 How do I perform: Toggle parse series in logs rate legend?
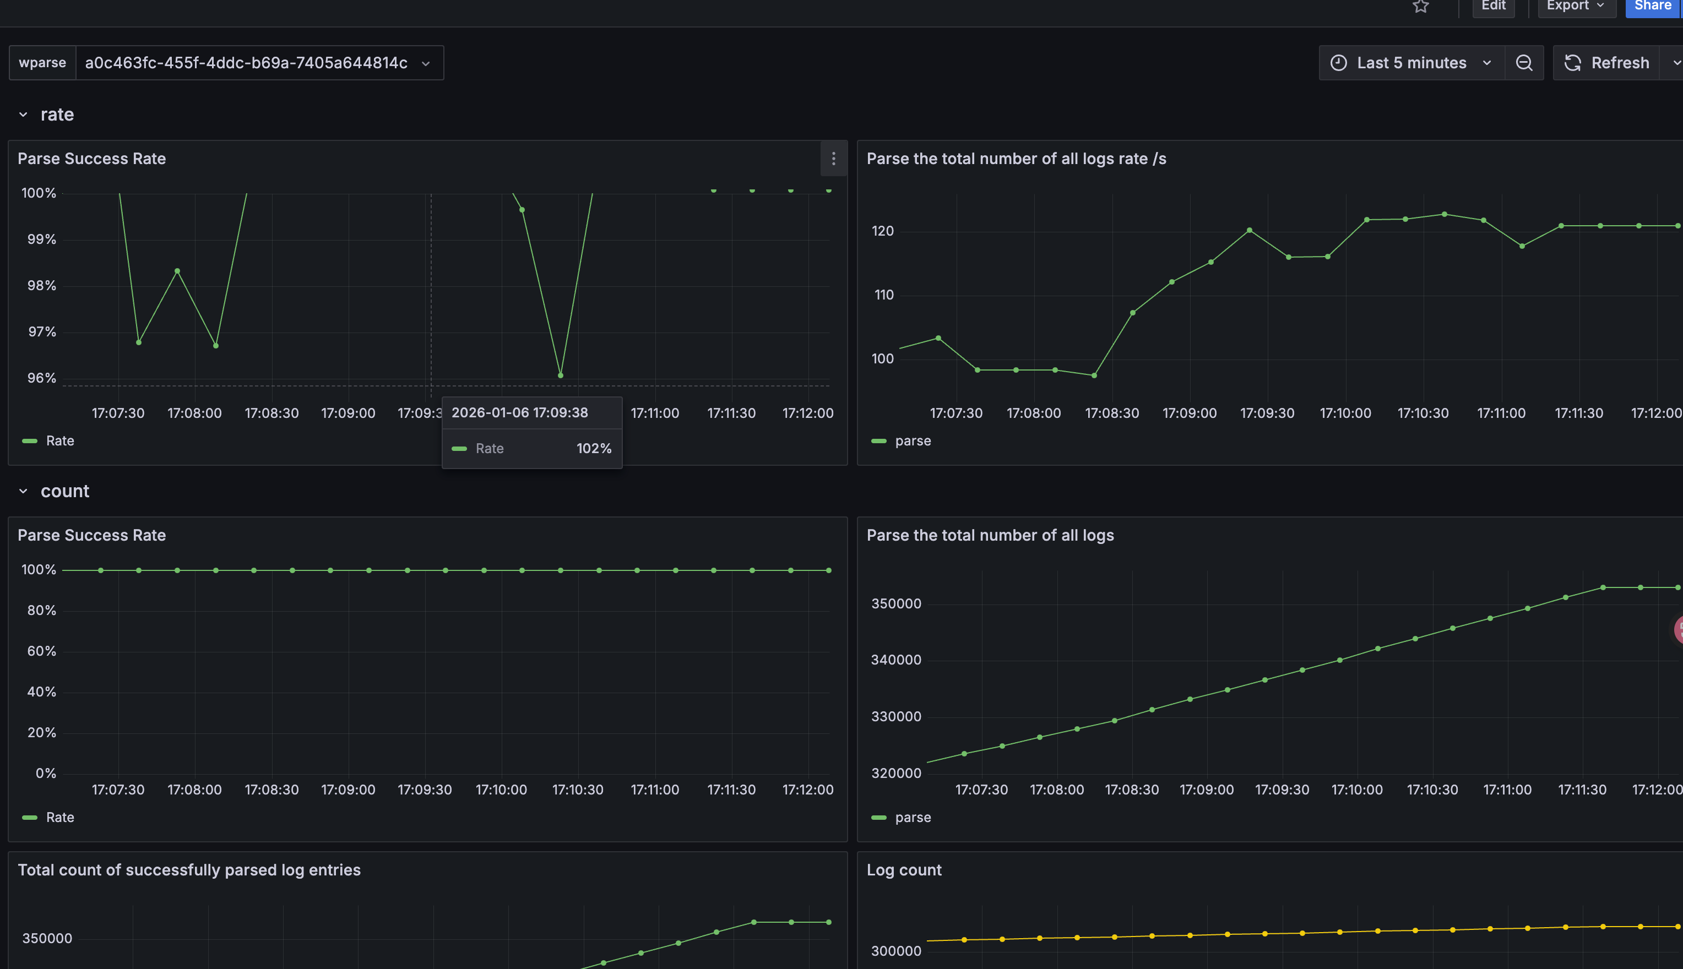tap(913, 440)
